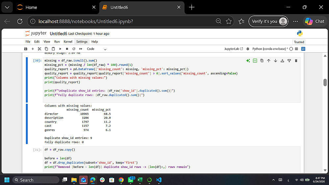Interrupt the kernel with the stop icon
The width and height of the screenshot is (329, 185).
click(x=67, y=49)
